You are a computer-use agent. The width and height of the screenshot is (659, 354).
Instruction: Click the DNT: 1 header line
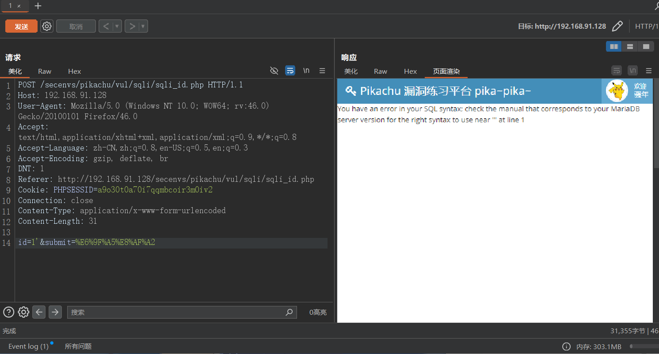(31, 169)
